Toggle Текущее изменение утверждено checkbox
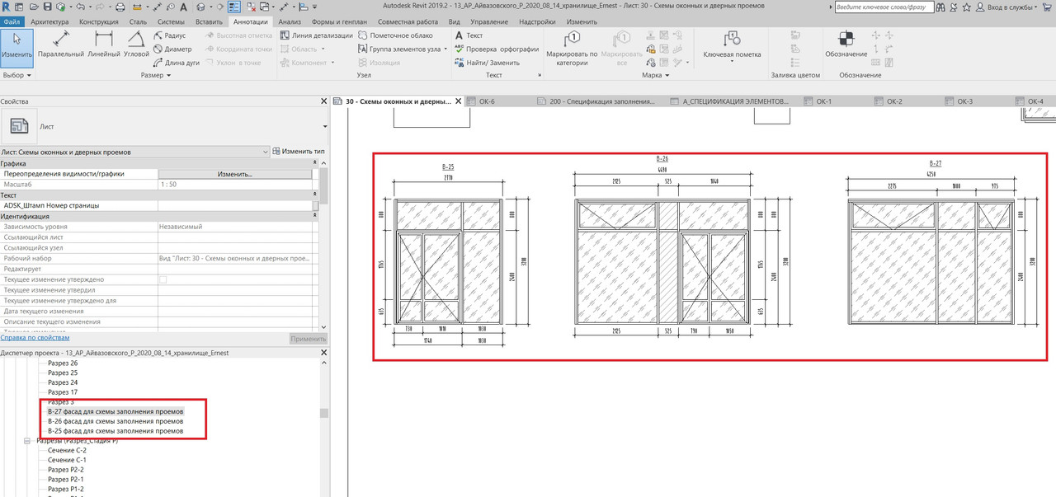The image size is (1056, 497). point(163,280)
